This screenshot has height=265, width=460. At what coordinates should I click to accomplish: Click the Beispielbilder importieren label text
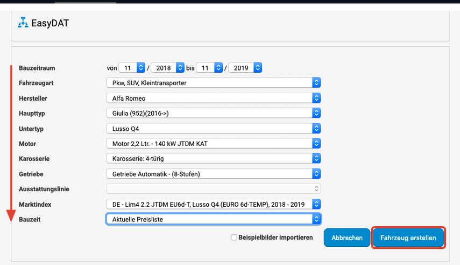coord(275,238)
